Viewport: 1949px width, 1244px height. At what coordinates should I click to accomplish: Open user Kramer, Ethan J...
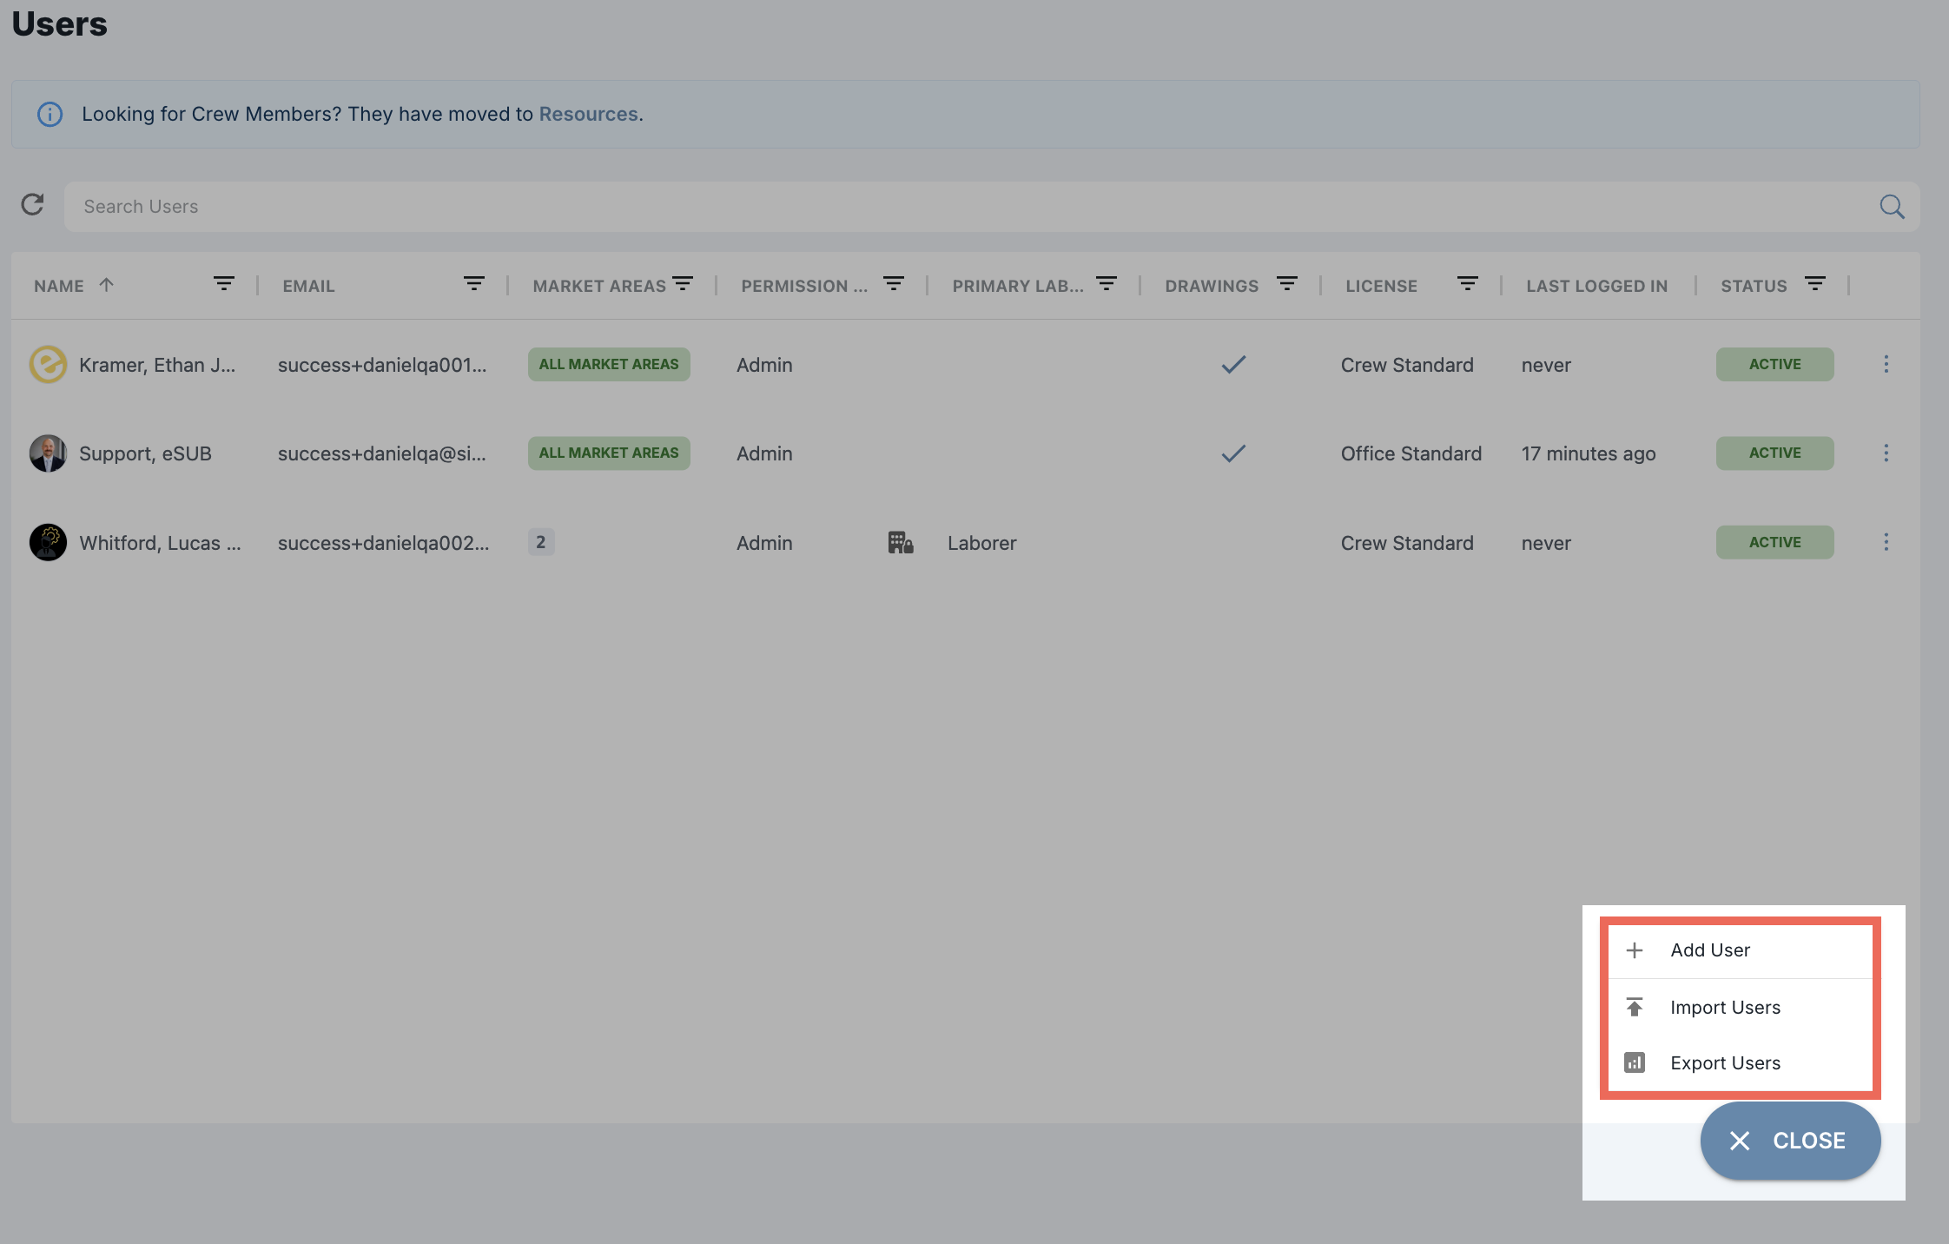click(x=157, y=365)
